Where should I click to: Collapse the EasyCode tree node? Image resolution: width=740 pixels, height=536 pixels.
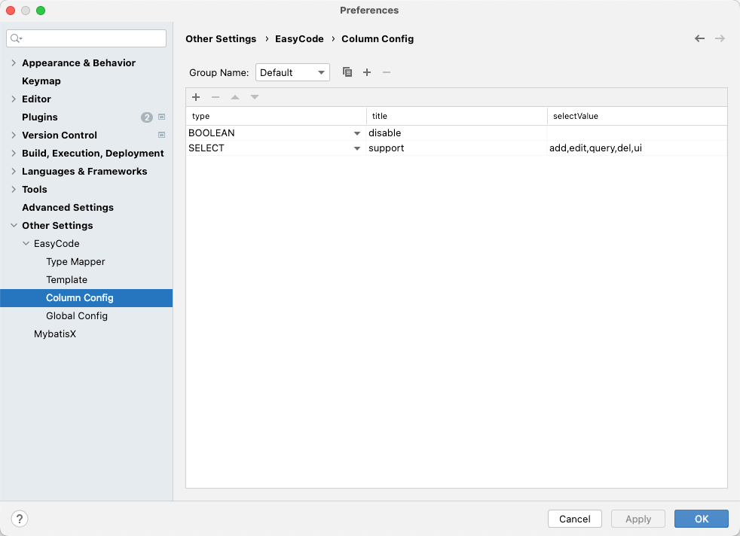(26, 244)
